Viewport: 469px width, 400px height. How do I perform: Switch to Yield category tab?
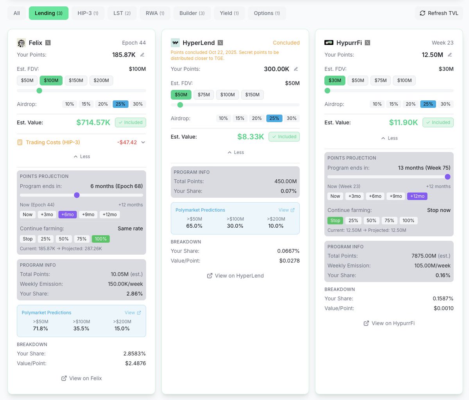pyautogui.click(x=229, y=13)
